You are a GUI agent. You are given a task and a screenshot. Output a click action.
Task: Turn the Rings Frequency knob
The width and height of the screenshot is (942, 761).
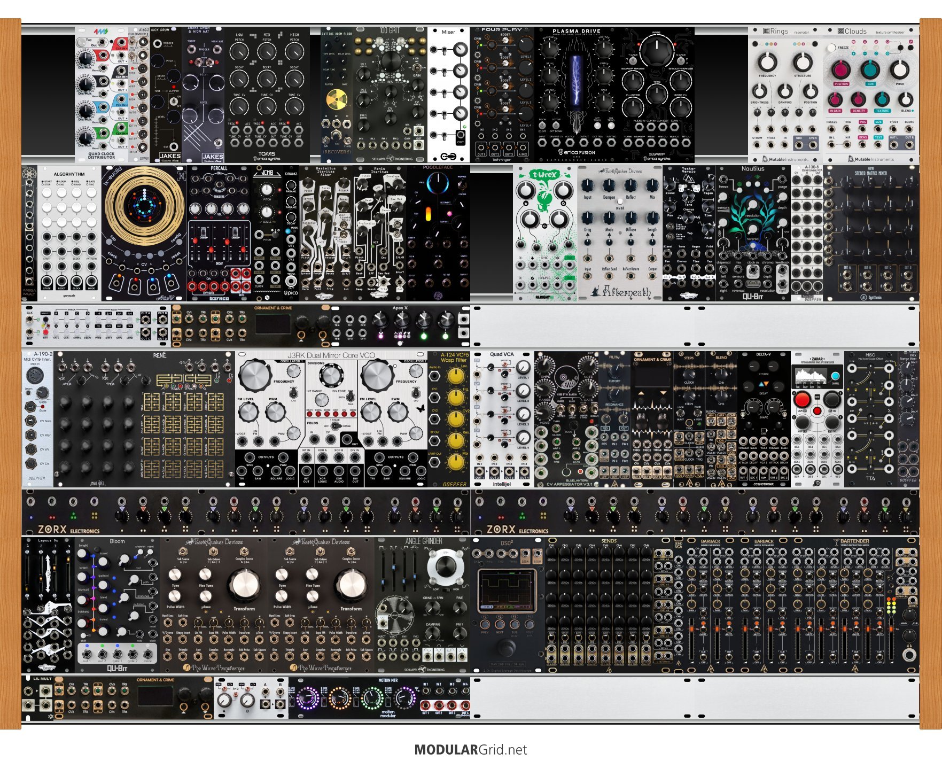(767, 61)
